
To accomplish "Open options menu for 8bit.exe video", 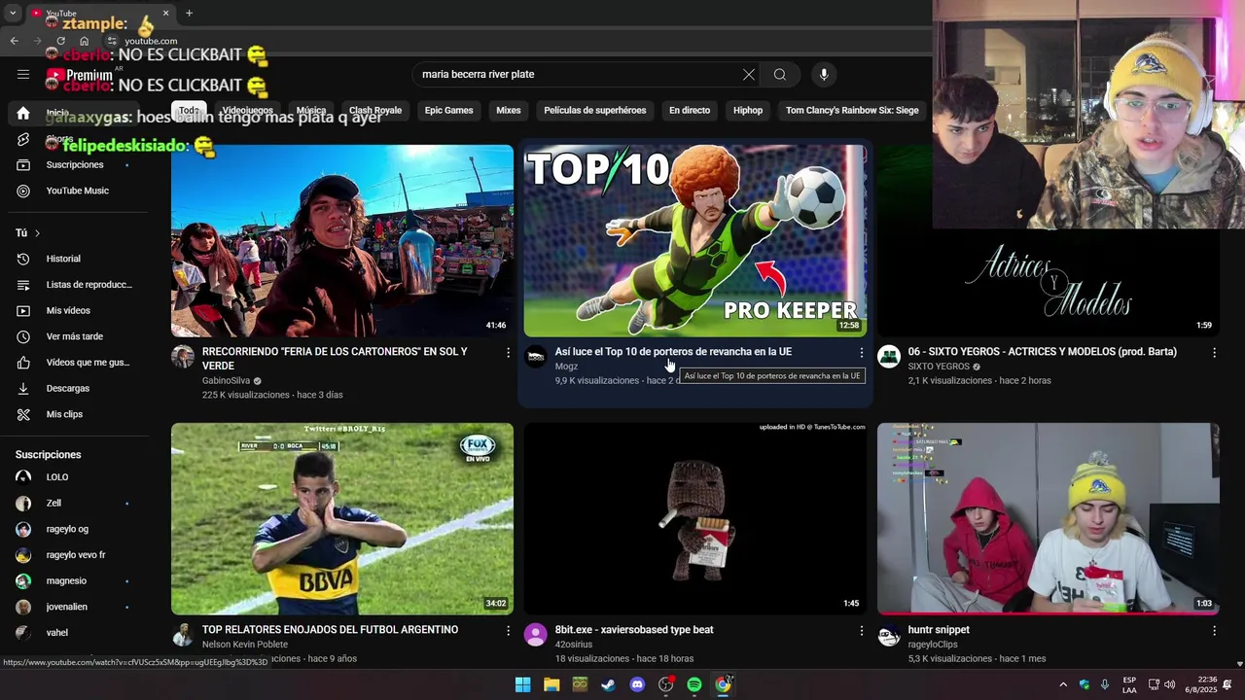I will [x=861, y=631].
